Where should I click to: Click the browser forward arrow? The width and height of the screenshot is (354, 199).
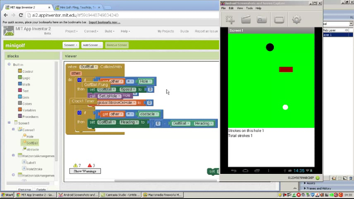pyautogui.click(x=13, y=15)
